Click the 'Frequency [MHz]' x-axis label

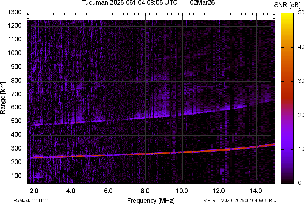click(x=151, y=200)
